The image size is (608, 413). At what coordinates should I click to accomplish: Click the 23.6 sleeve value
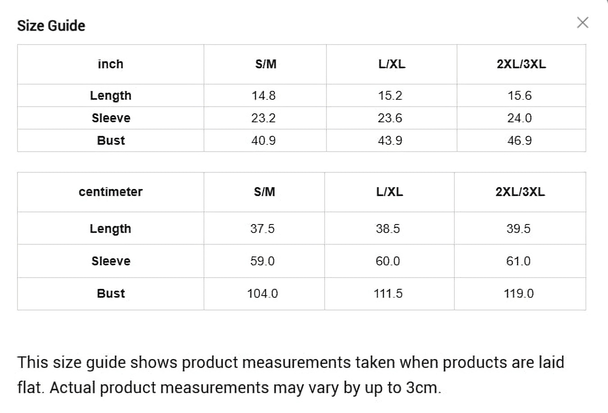(x=390, y=118)
